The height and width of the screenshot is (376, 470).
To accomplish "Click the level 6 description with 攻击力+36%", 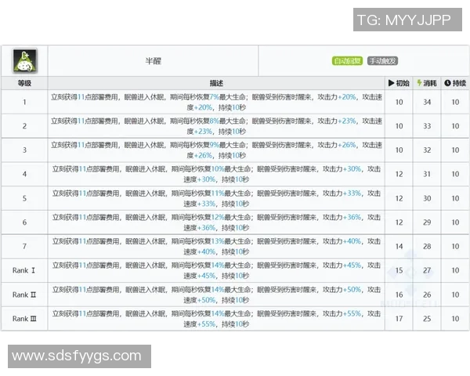I will [216, 222].
